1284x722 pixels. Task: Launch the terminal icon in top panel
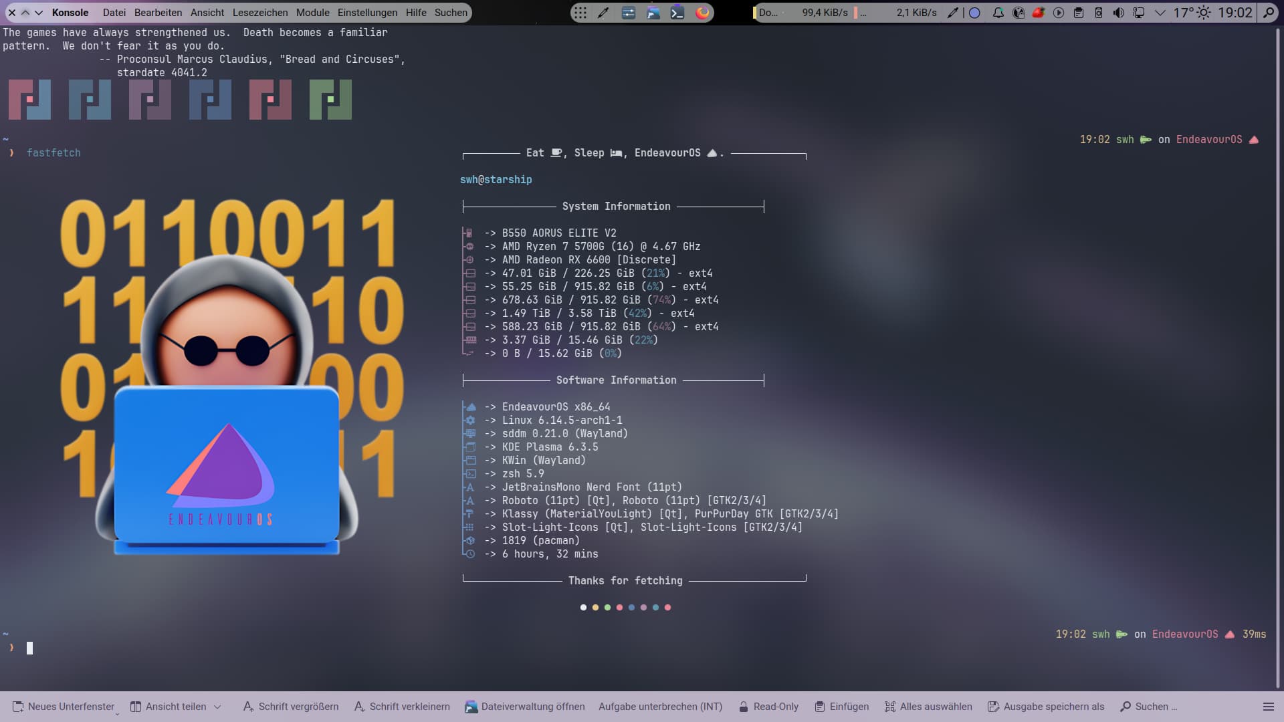(677, 13)
